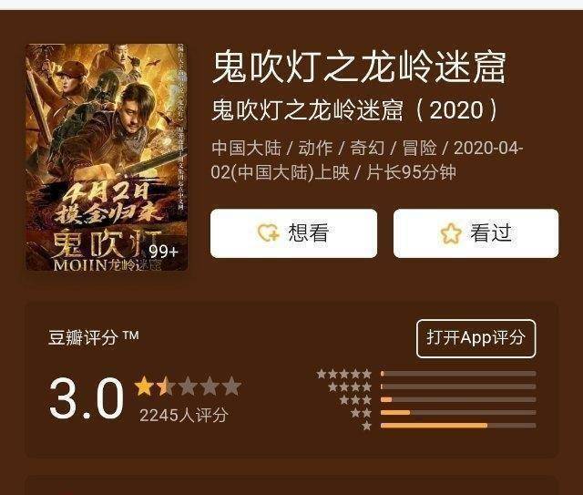Click the 99+ photo count badge
583x495 pixels.
coord(164,252)
